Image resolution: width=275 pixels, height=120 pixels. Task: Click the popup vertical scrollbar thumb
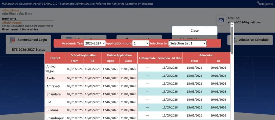(x=232, y=40)
